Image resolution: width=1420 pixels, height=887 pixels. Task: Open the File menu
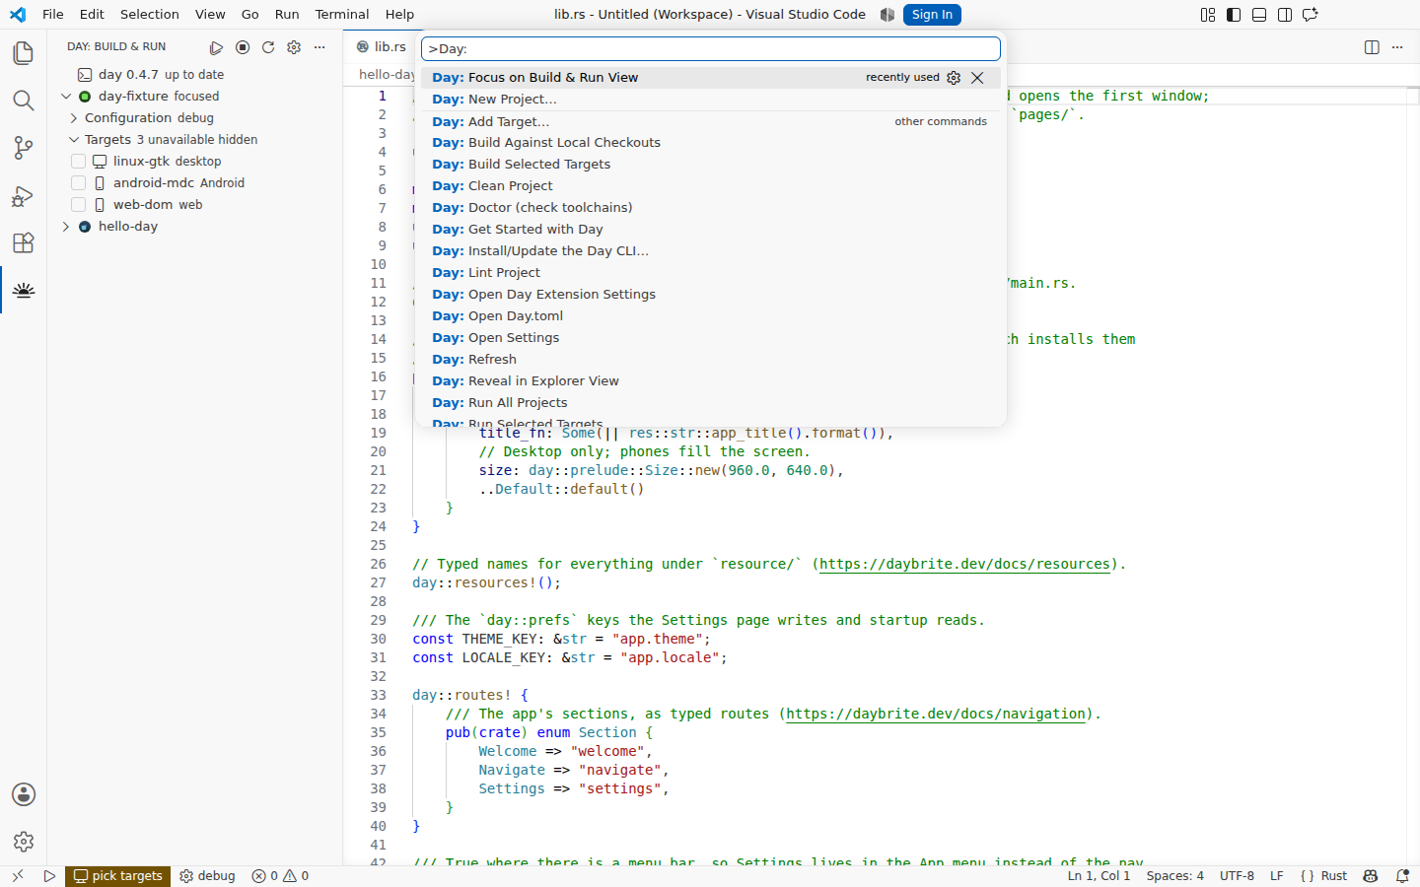[53, 15]
